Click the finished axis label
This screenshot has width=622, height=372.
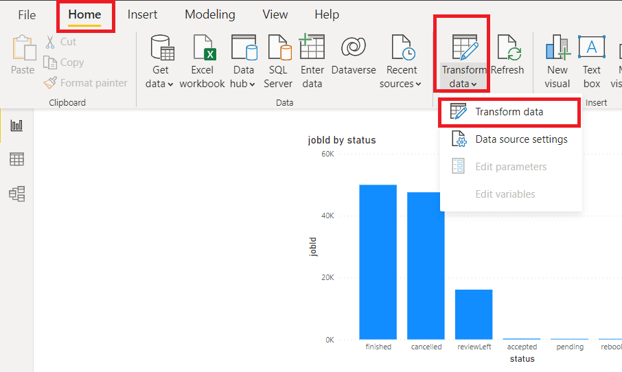coord(378,347)
